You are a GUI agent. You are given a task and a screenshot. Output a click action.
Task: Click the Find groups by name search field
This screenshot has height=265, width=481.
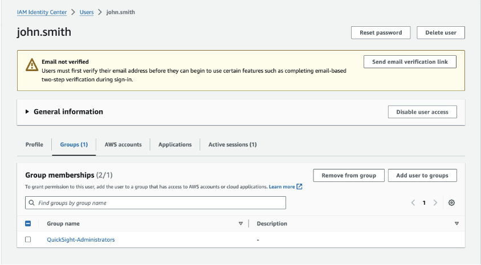[x=160, y=203]
